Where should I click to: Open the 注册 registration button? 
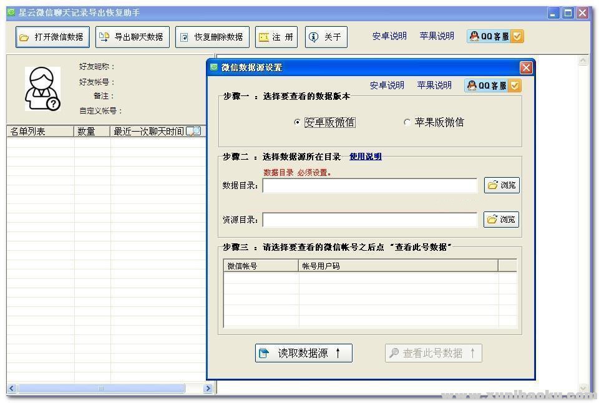tap(276, 37)
